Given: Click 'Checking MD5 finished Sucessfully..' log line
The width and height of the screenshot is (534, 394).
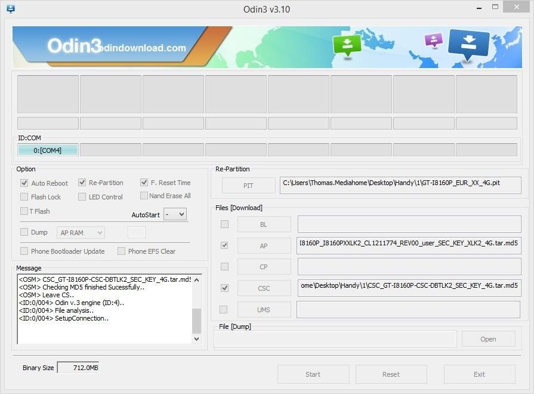Looking at the screenshot, I should click(x=82, y=287).
